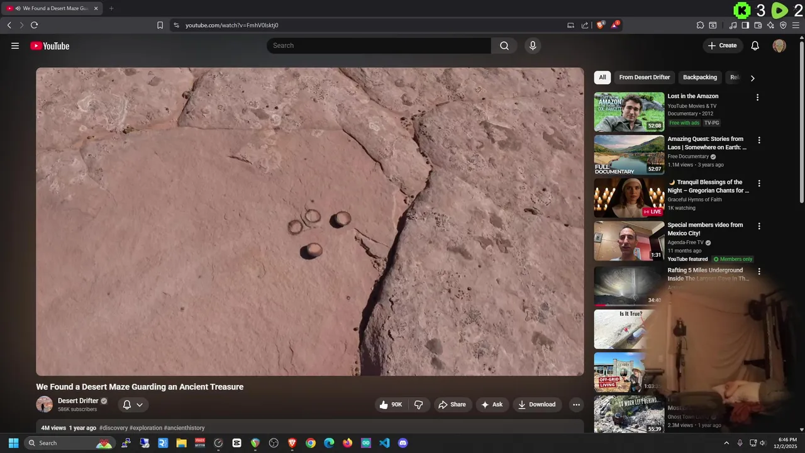805x453 pixels.
Task: Click the address bar URL
Action: click(x=231, y=25)
